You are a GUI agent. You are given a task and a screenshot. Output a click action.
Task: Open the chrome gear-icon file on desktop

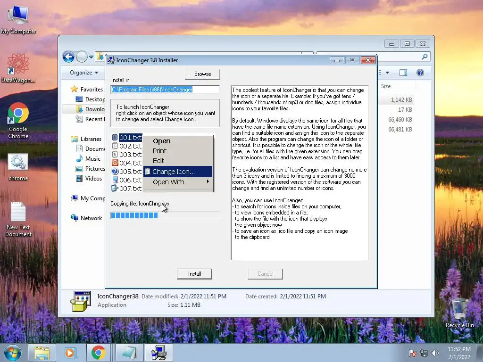click(18, 167)
